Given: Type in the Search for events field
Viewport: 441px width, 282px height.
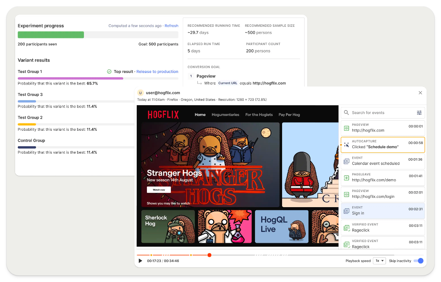Looking at the screenshot, I should [382, 113].
